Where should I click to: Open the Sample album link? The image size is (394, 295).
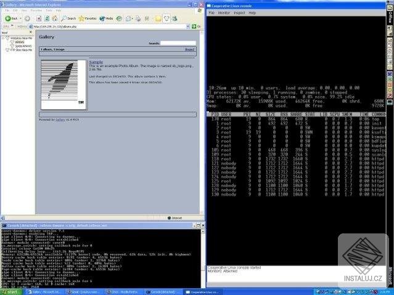point(96,62)
